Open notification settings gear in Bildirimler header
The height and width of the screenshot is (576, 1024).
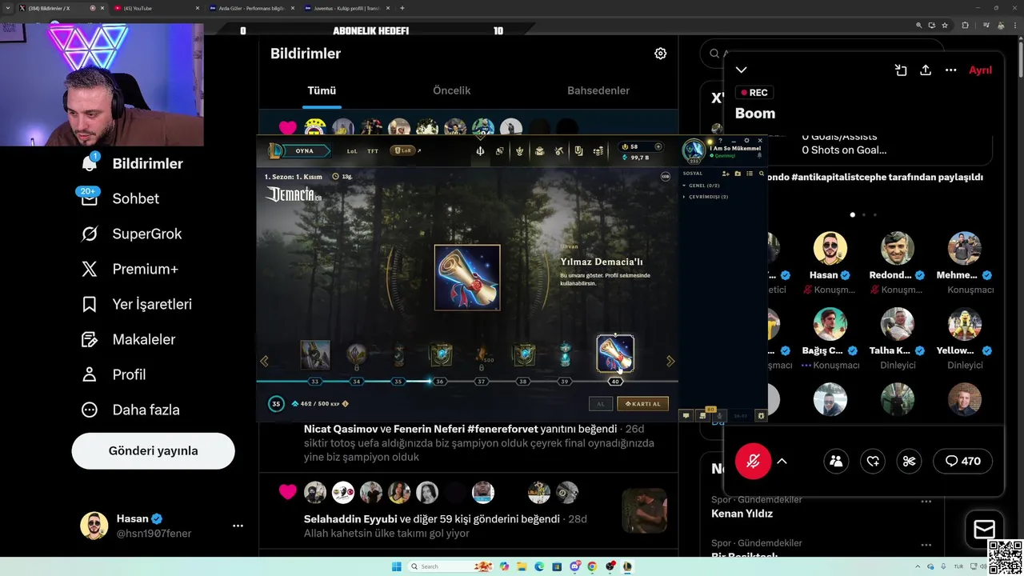[660, 54]
